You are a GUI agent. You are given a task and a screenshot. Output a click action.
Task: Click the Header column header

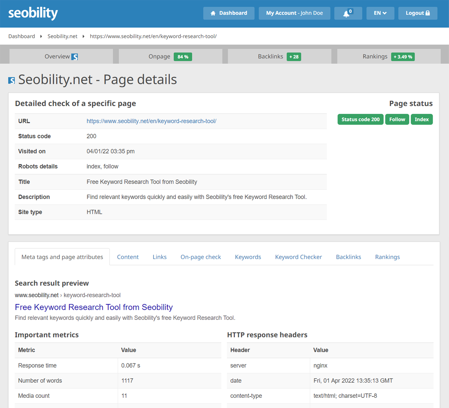240,350
